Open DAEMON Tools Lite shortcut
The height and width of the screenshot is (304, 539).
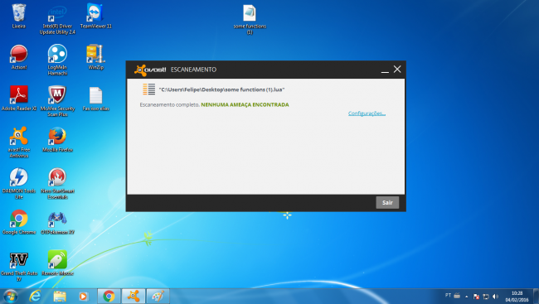pos(19,183)
